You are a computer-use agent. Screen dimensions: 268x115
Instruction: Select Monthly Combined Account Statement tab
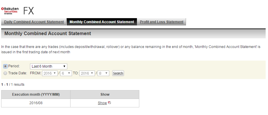[102, 22]
